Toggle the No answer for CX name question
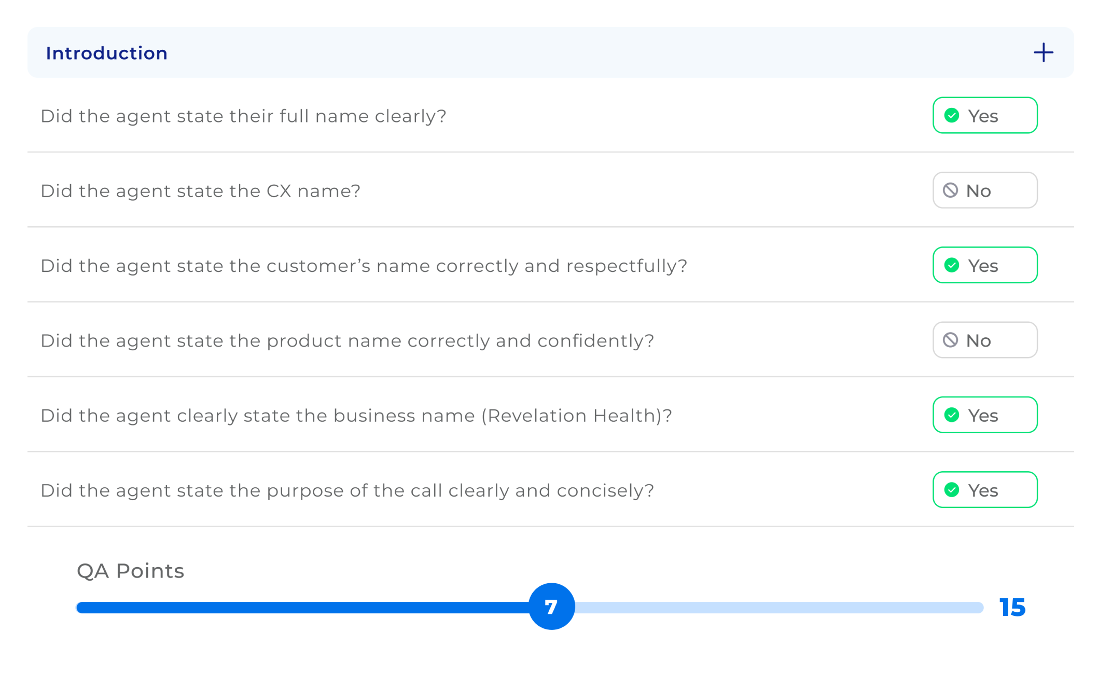The width and height of the screenshot is (1112, 687). tap(984, 190)
